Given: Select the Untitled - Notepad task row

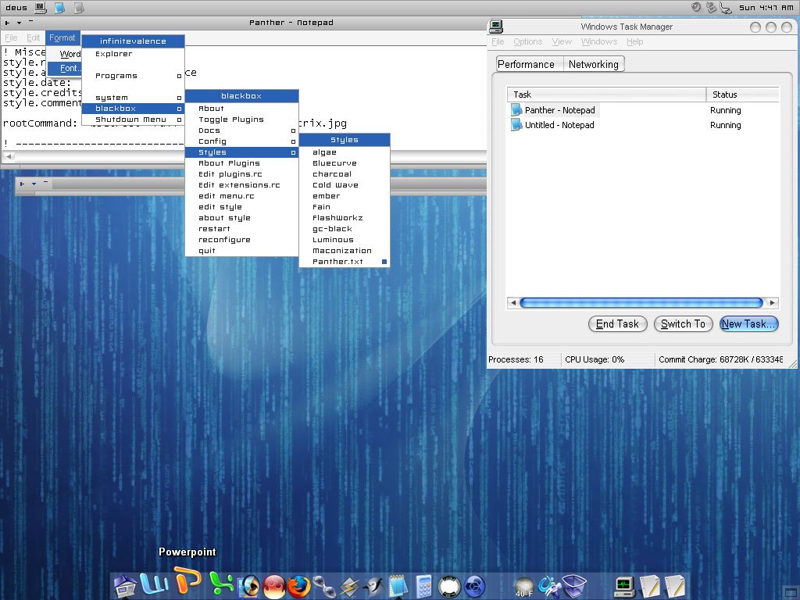Looking at the screenshot, I should pos(645,125).
